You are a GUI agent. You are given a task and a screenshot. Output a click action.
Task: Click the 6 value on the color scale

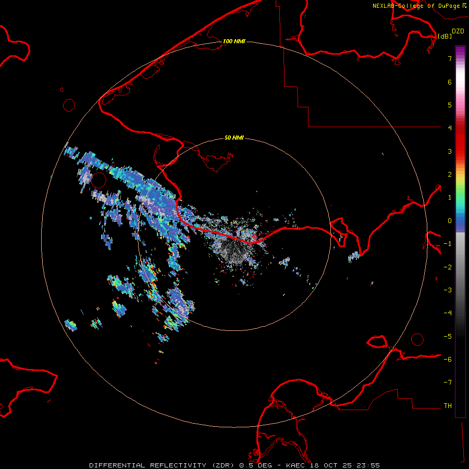pos(450,82)
